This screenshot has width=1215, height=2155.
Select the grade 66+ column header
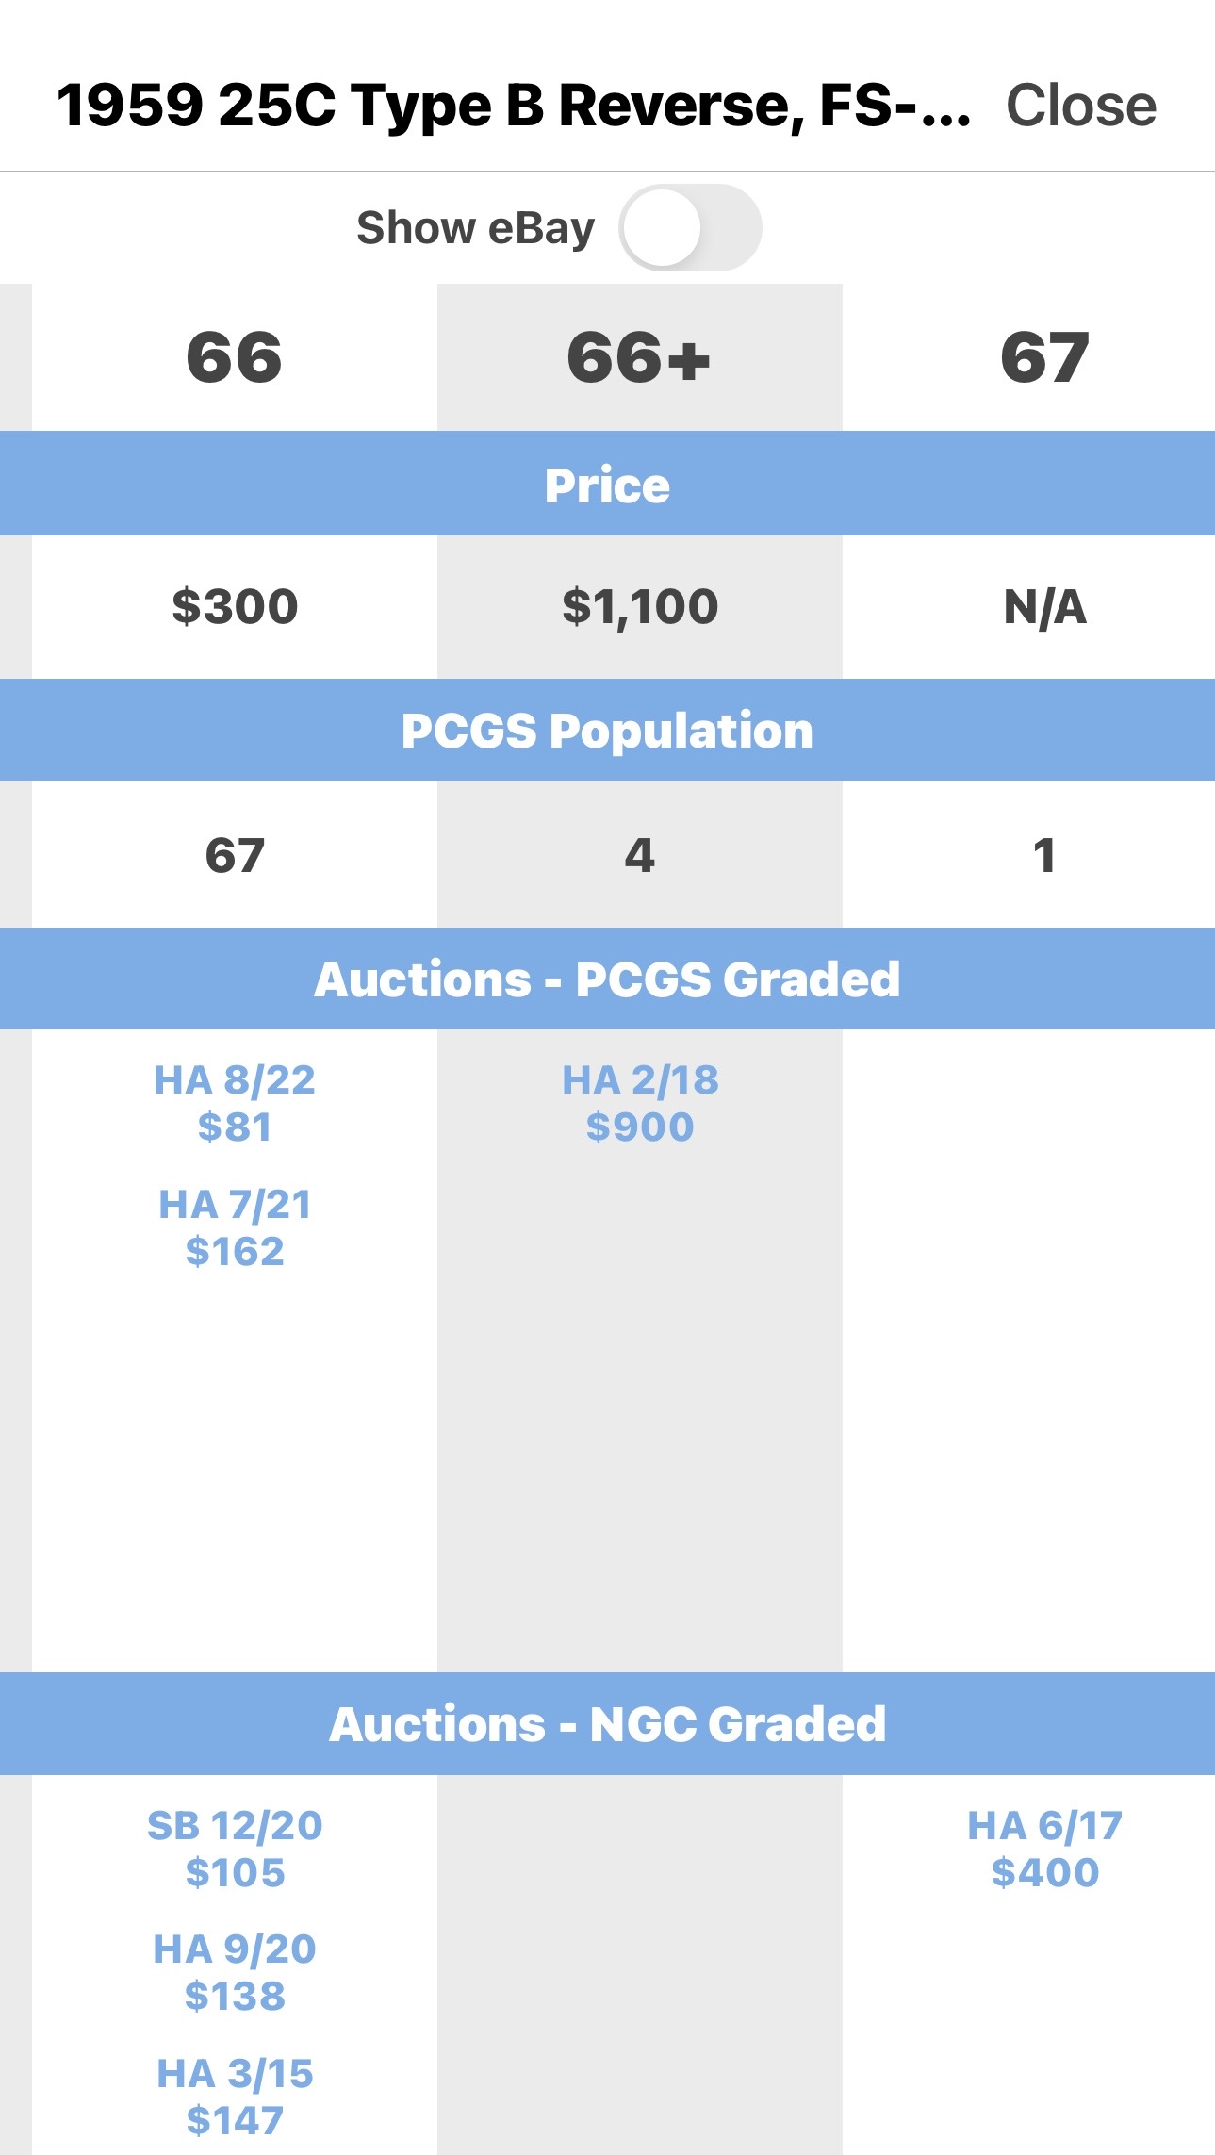(640, 357)
